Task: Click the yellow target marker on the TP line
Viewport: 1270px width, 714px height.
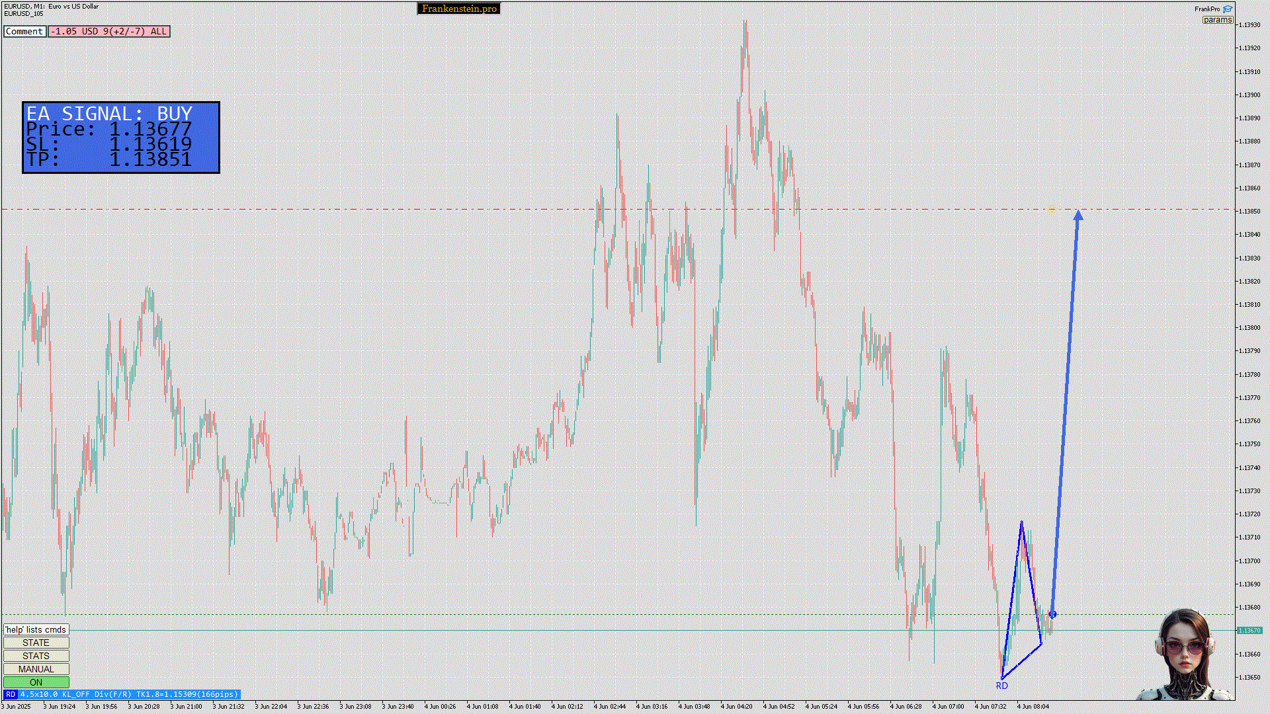Action: coord(1052,208)
